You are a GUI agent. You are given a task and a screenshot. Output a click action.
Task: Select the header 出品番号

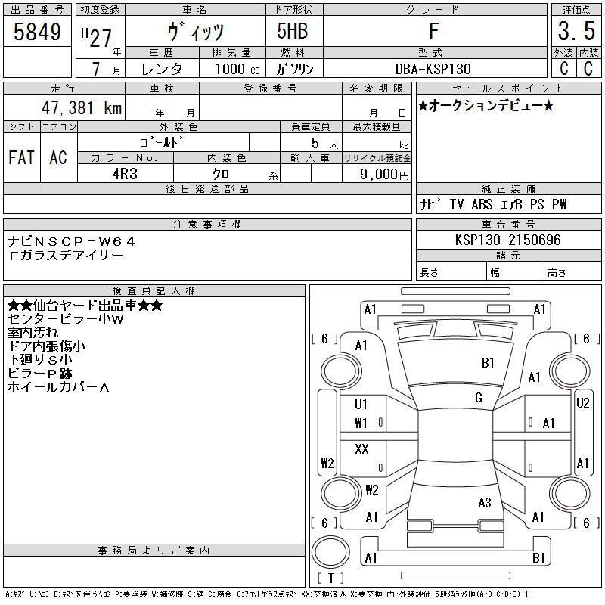(37, 10)
